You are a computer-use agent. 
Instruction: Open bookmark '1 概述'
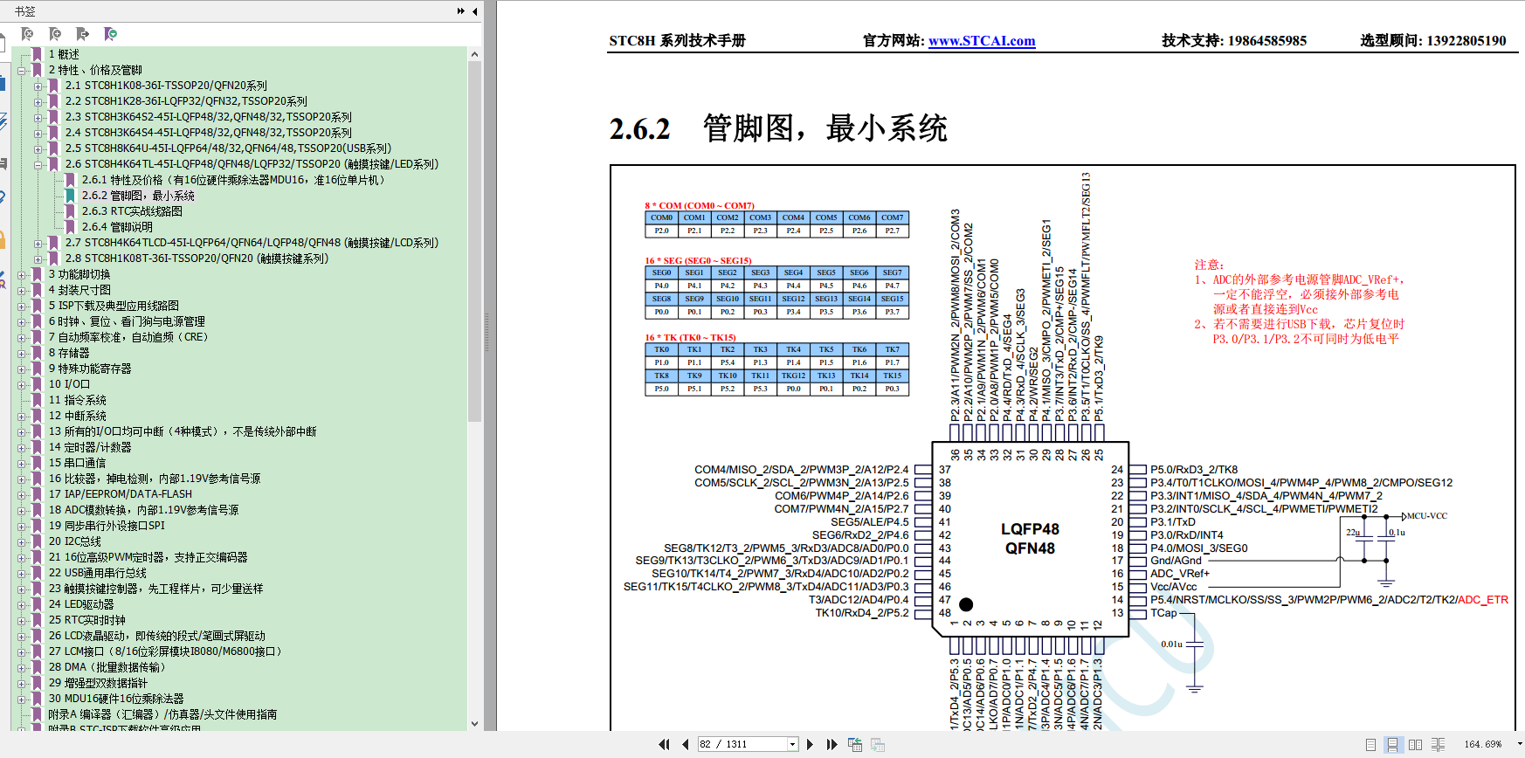coord(64,54)
